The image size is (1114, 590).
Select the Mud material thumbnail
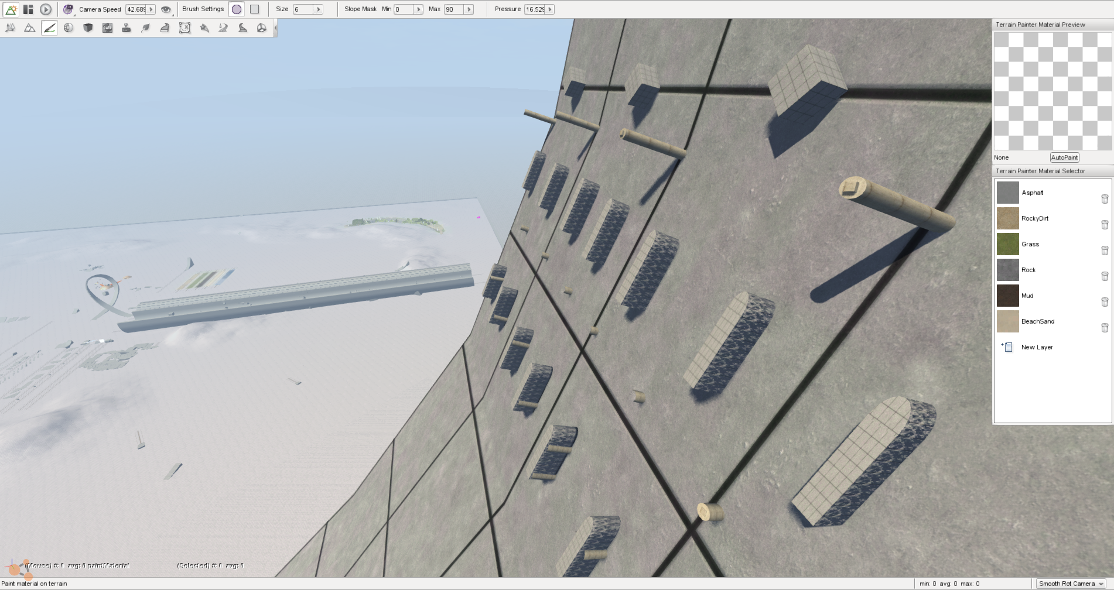click(x=1007, y=296)
